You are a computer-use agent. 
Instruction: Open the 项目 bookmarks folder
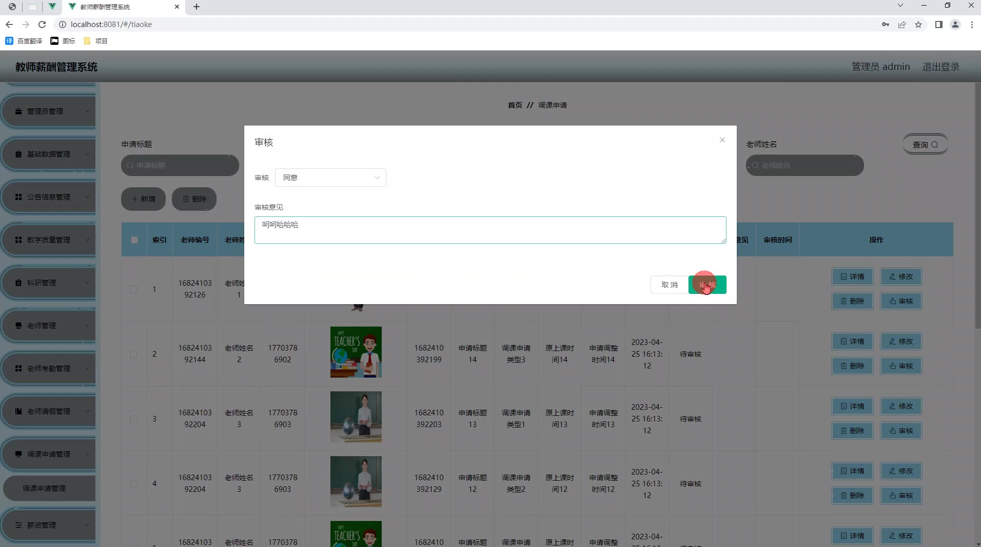[95, 41]
